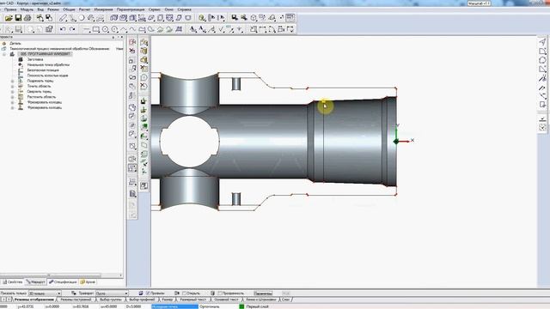The height and width of the screenshot is (309, 550).
Task: Expand the Точить область tree node
Action: click(x=13, y=86)
